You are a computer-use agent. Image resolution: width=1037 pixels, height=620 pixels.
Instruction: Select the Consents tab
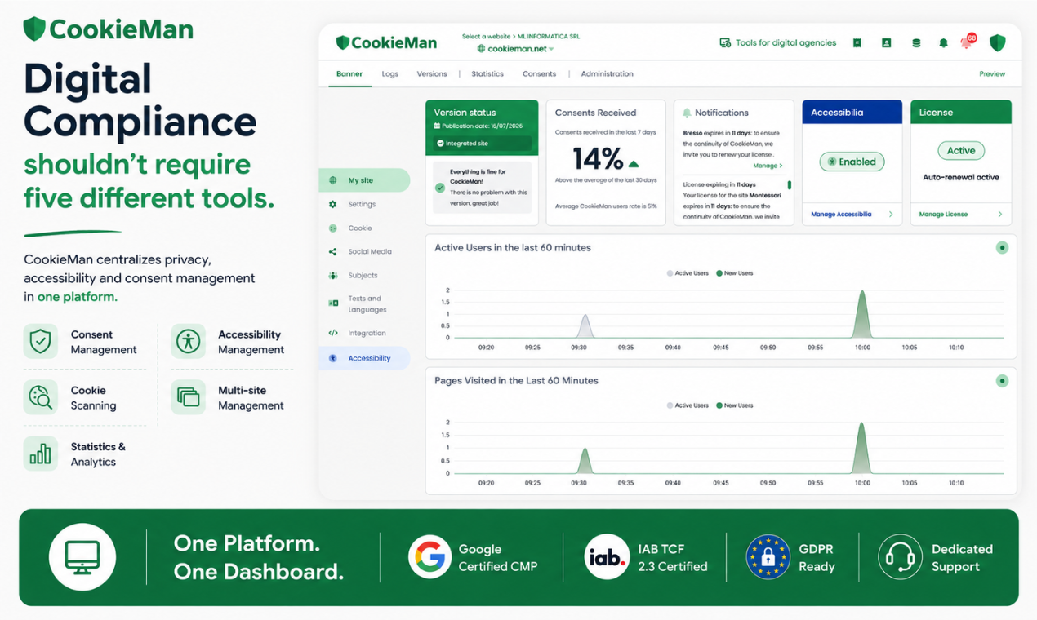click(539, 73)
